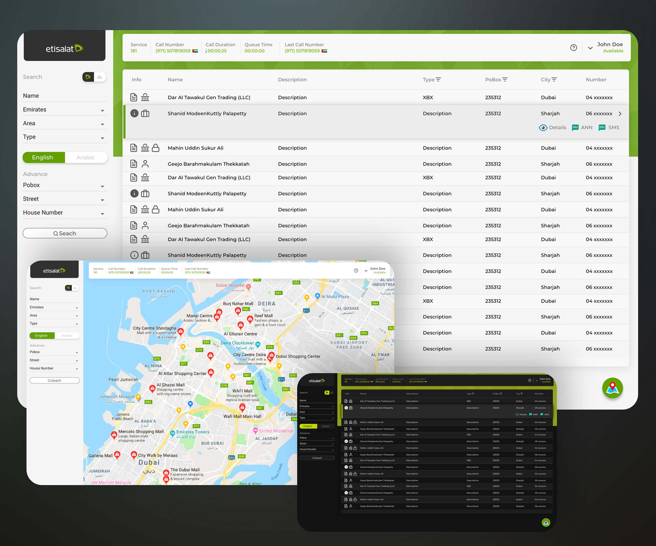Select the English language option
Viewport: 656px width, 546px height.
coord(42,157)
